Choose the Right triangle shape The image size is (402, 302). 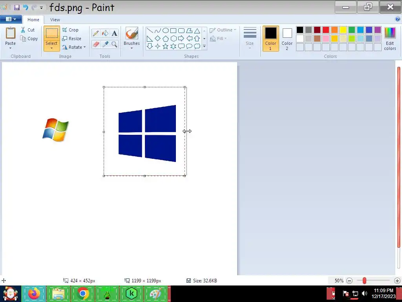point(150,39)
